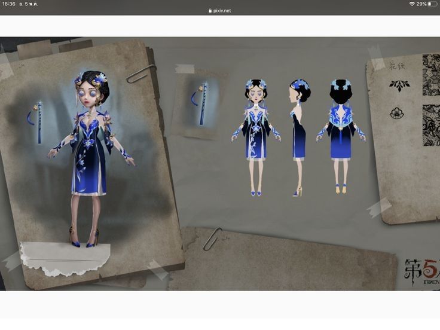This screenshot has height=330, width=440.
Task: Tap the pixiv.net address bar
Action: (x=220, y=11)
